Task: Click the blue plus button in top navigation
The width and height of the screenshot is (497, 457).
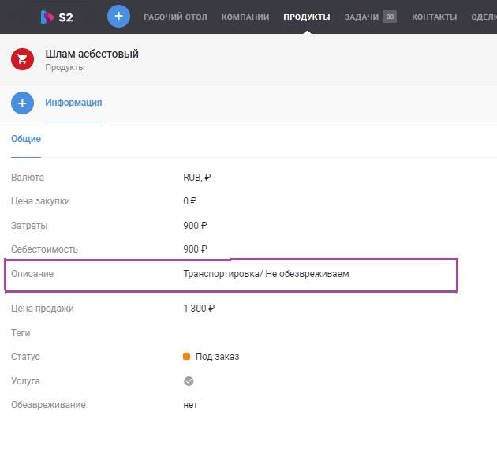Action: coord(118,16)
